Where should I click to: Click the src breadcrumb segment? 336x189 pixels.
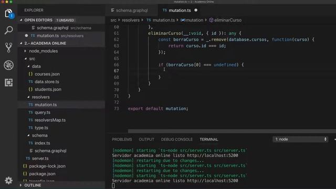pyautogui.click(x=113, y=20)
